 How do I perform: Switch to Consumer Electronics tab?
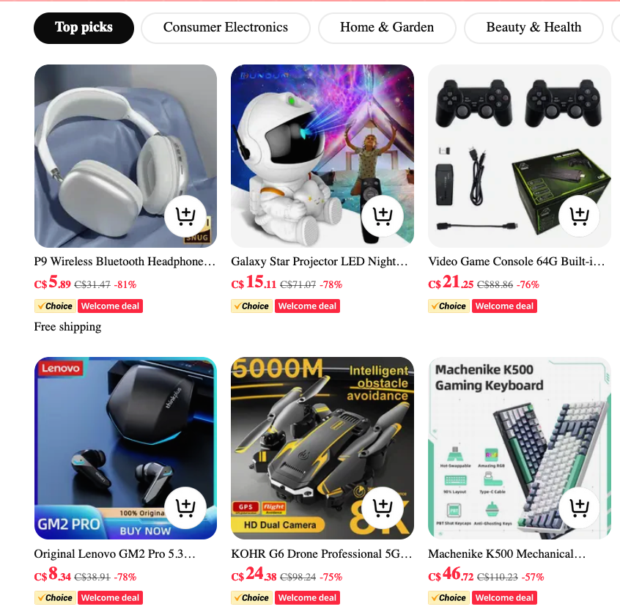[x=226, y=28]
